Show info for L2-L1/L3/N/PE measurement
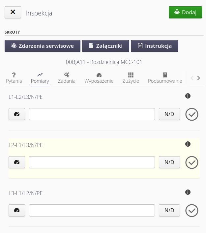206x233 pixels. tap(188, 144)
